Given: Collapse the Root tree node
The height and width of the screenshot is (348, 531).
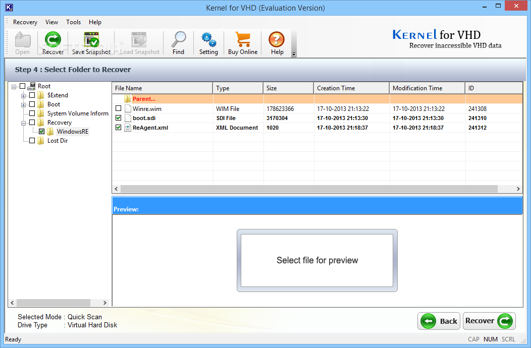Looking at the screenshot, I should click(14, 87).
